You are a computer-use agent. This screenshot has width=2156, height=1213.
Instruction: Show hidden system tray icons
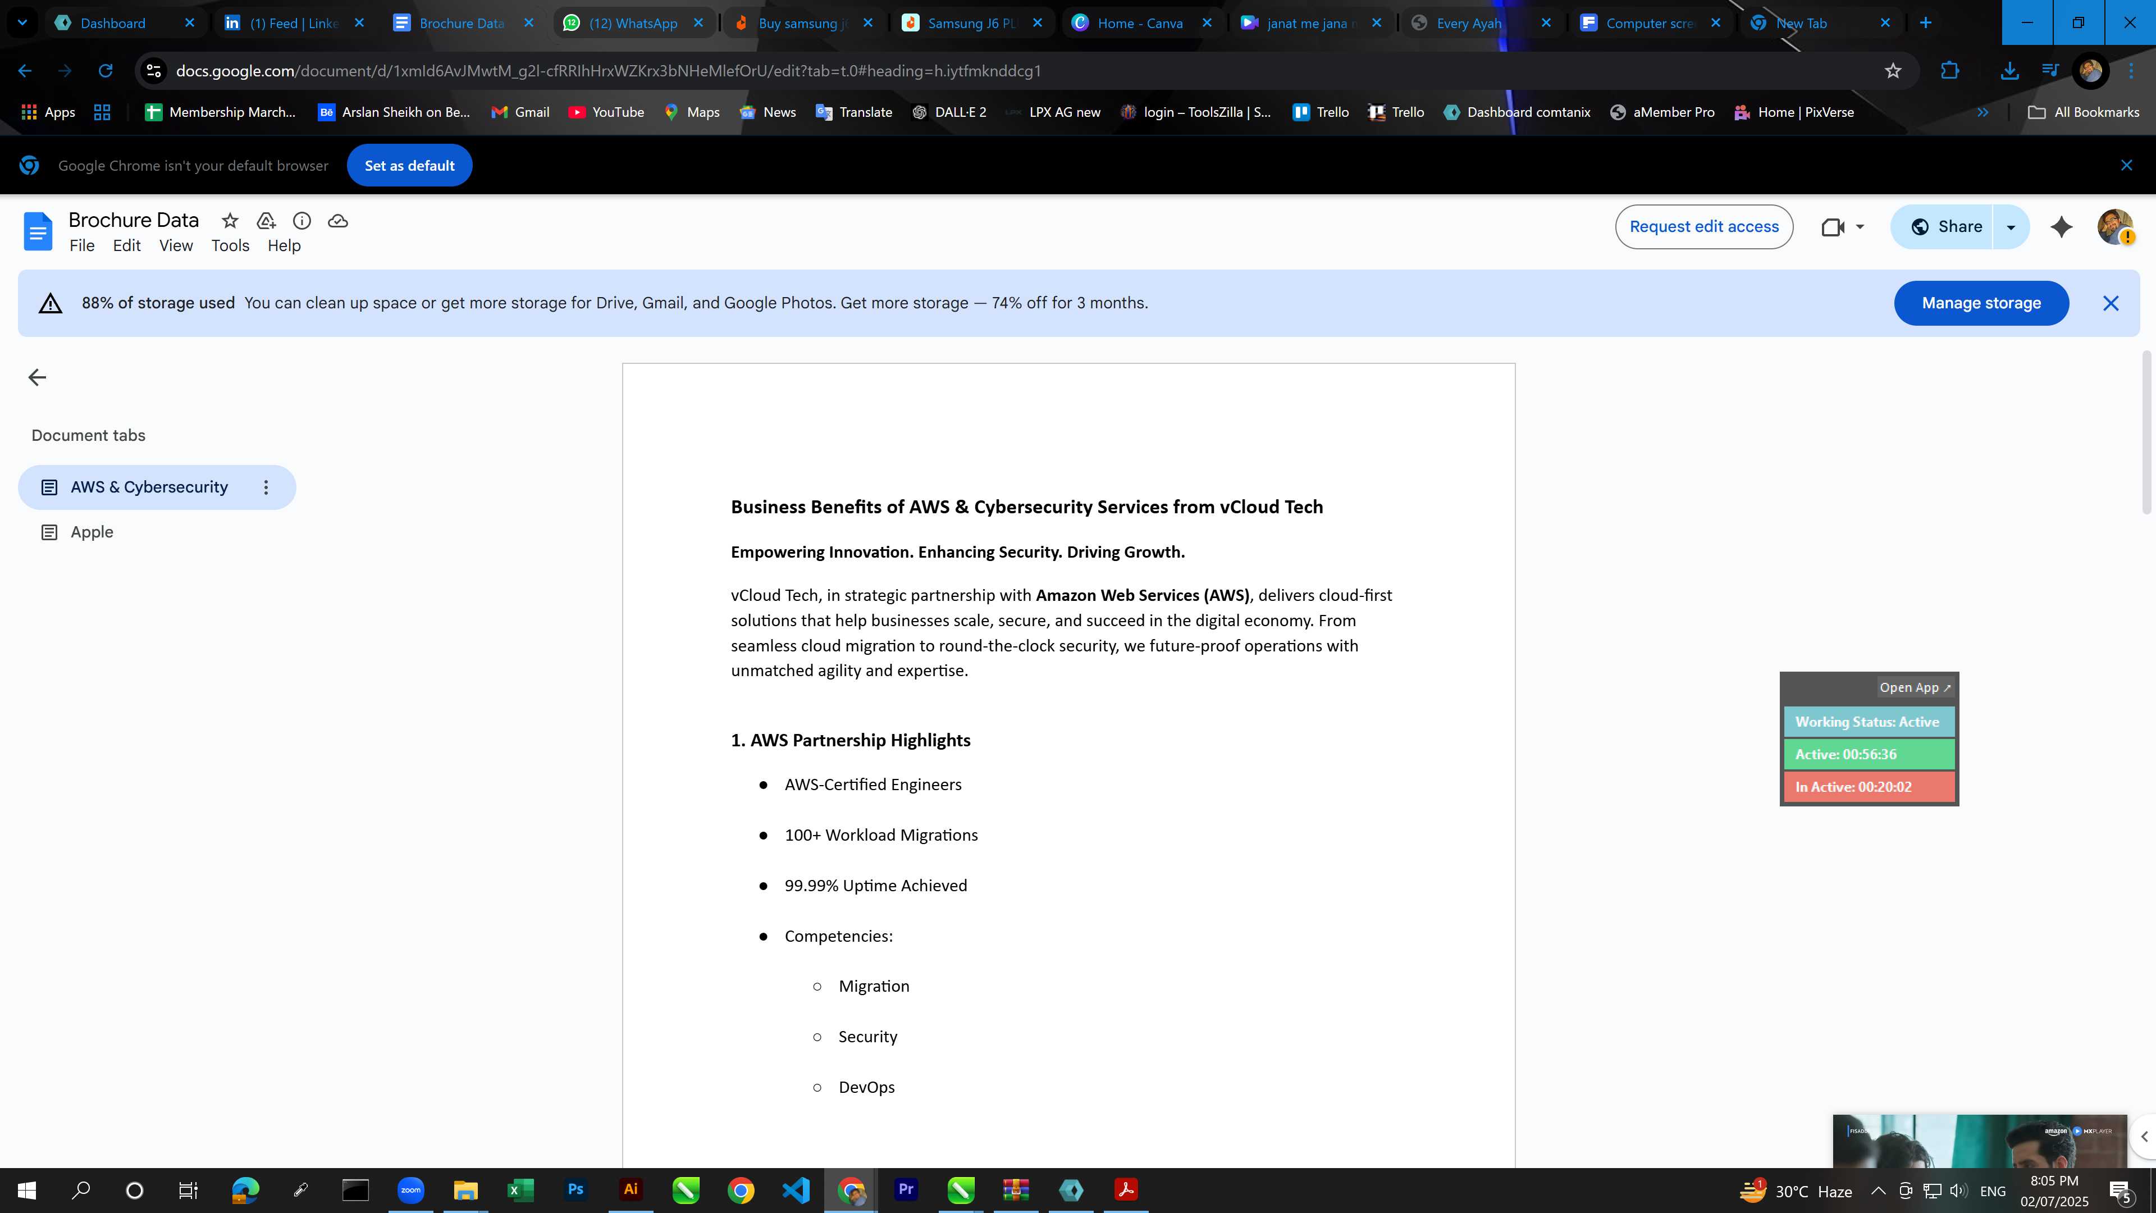point(1878,1191)
